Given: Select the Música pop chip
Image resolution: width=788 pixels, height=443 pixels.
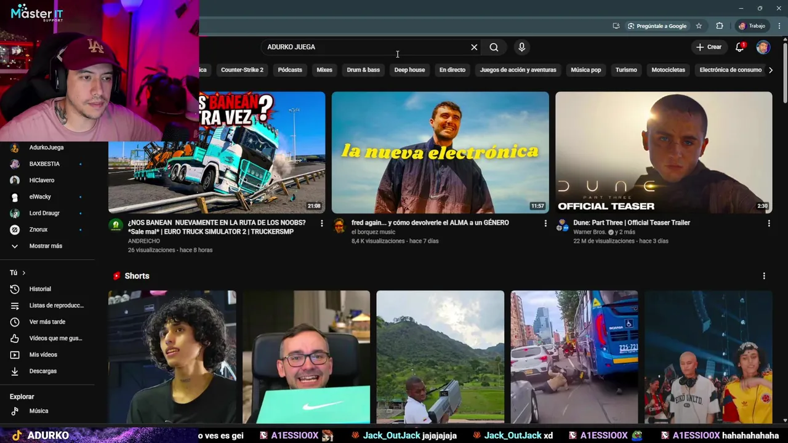Looking at the screenshot, I should click(x=585, y=70).
